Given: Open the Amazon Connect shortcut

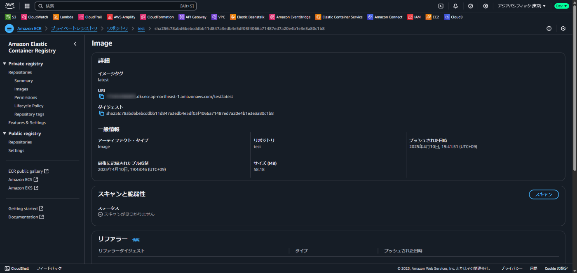Looking at the screenshot, I should pyautogui.click(x=385, y=17).
